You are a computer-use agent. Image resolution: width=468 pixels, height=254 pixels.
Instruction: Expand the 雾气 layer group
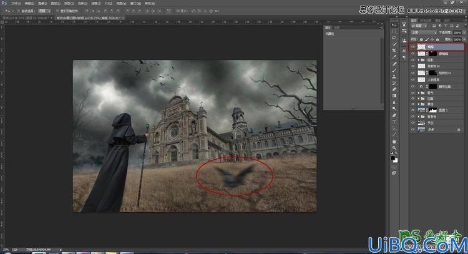click(x=419, y=93)
